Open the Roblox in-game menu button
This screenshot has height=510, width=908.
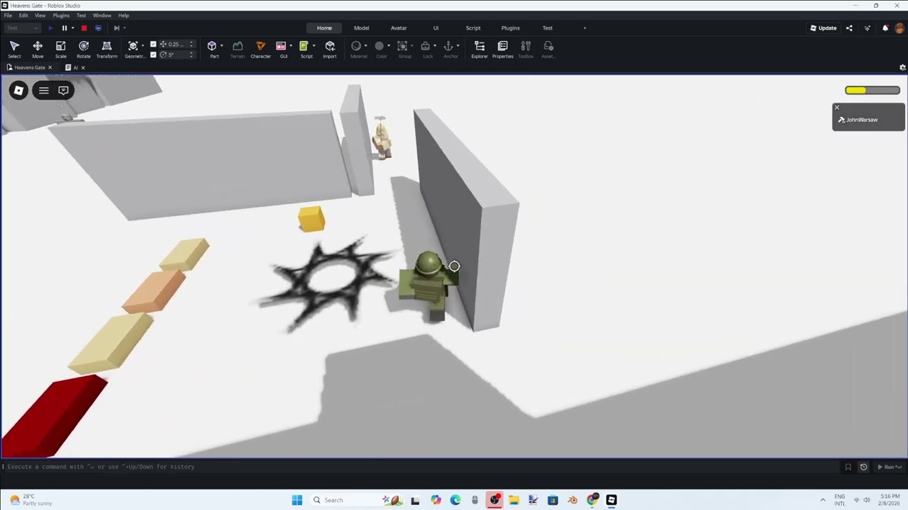click(x=18, y=90)
